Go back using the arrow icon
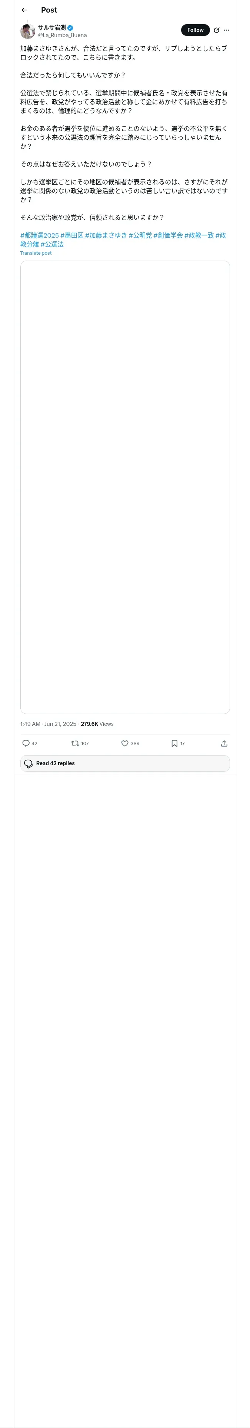250x1428 pixels. pos(24,10)
